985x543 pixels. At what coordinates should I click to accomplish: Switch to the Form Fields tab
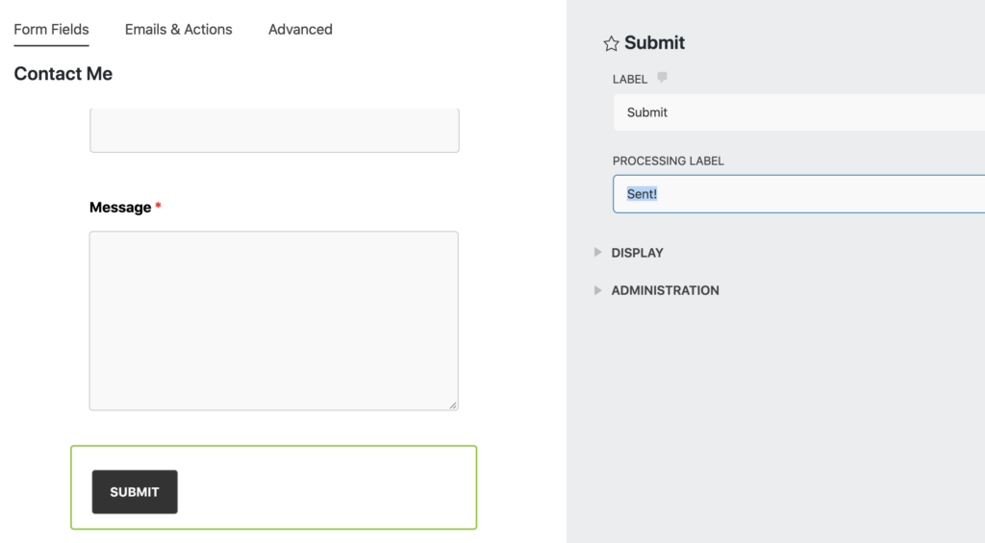tap(52, 30)
